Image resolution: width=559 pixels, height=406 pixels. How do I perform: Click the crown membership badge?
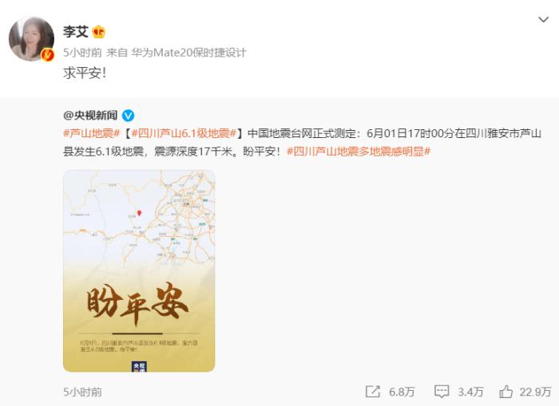click(x=99, y=33)
